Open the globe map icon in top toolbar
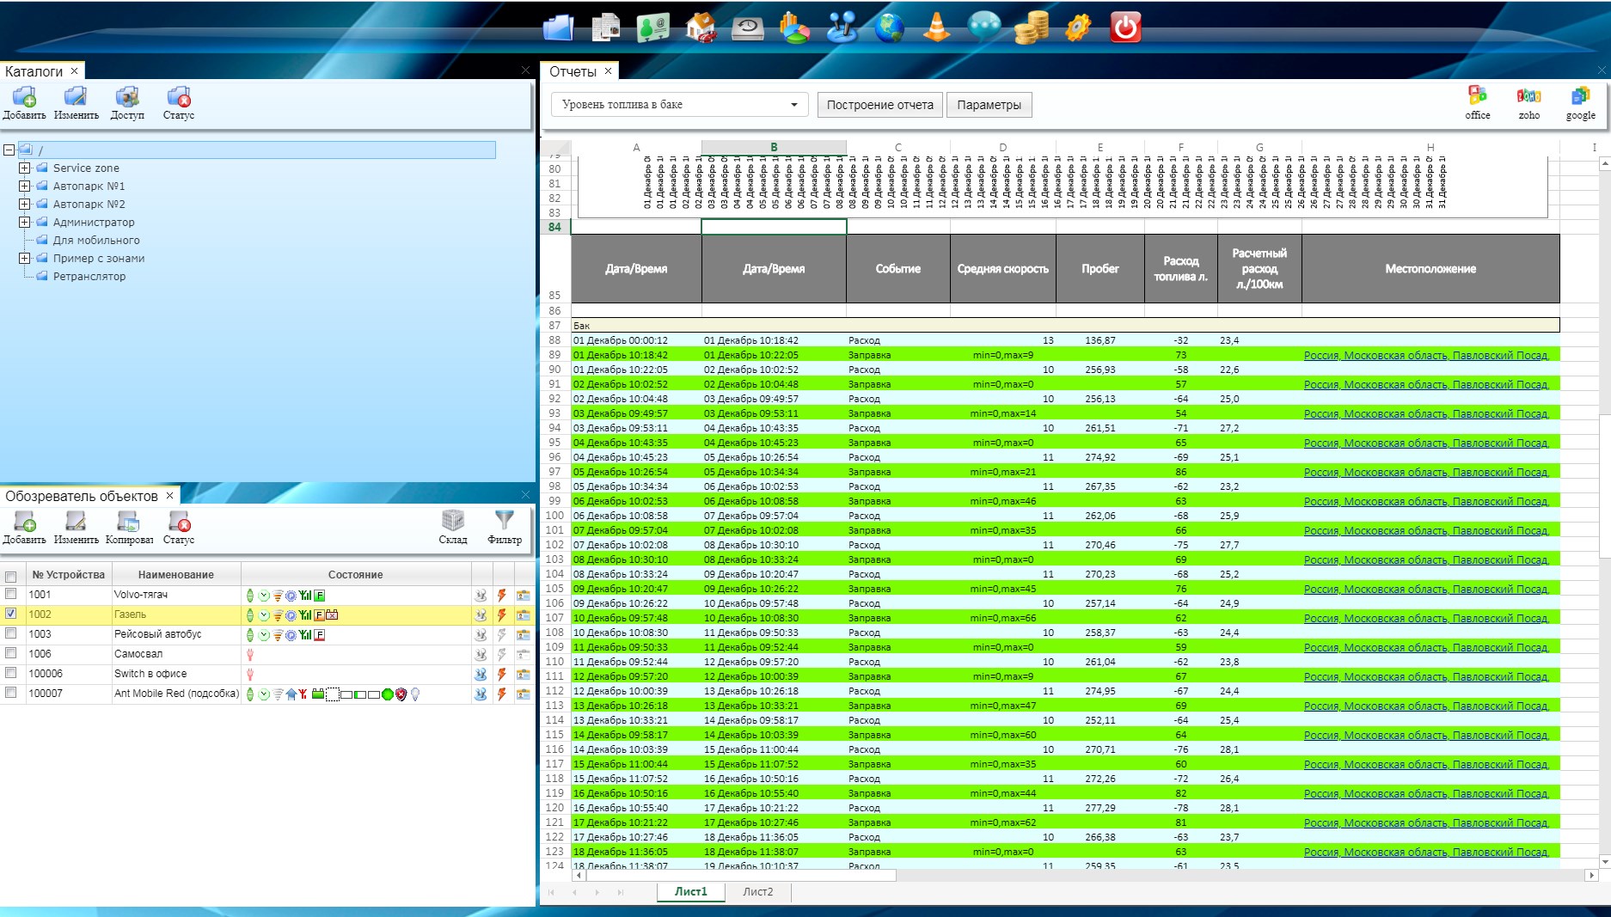This screenshot has height=917, width=1611. [x=889, y=28]
